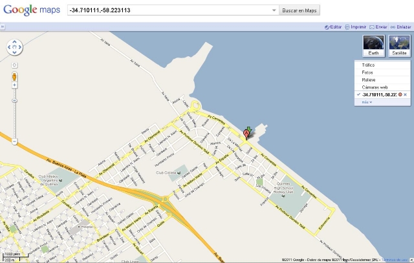
Task: Click the red marker A pin on map
Action: pos(246,134)
